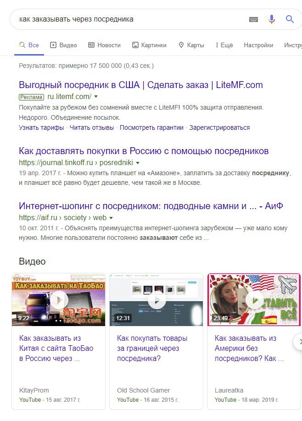Show next videos with carousel arrow
This screenshot has height=421, width=302.
click(298, 342)
